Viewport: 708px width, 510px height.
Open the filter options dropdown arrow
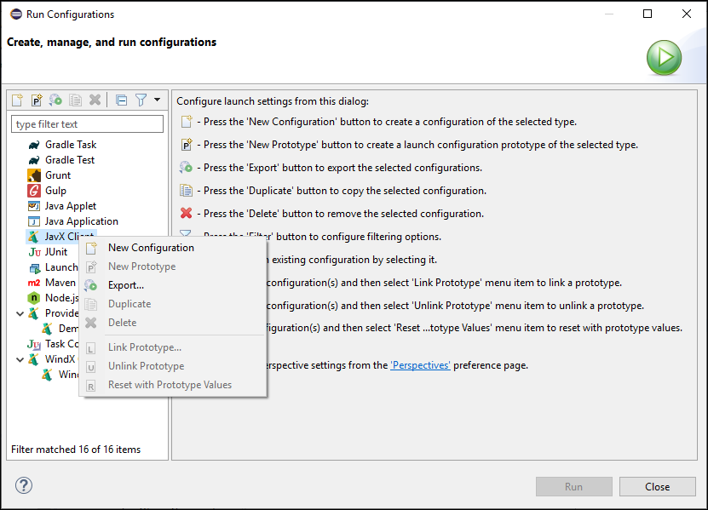(157, 100)
